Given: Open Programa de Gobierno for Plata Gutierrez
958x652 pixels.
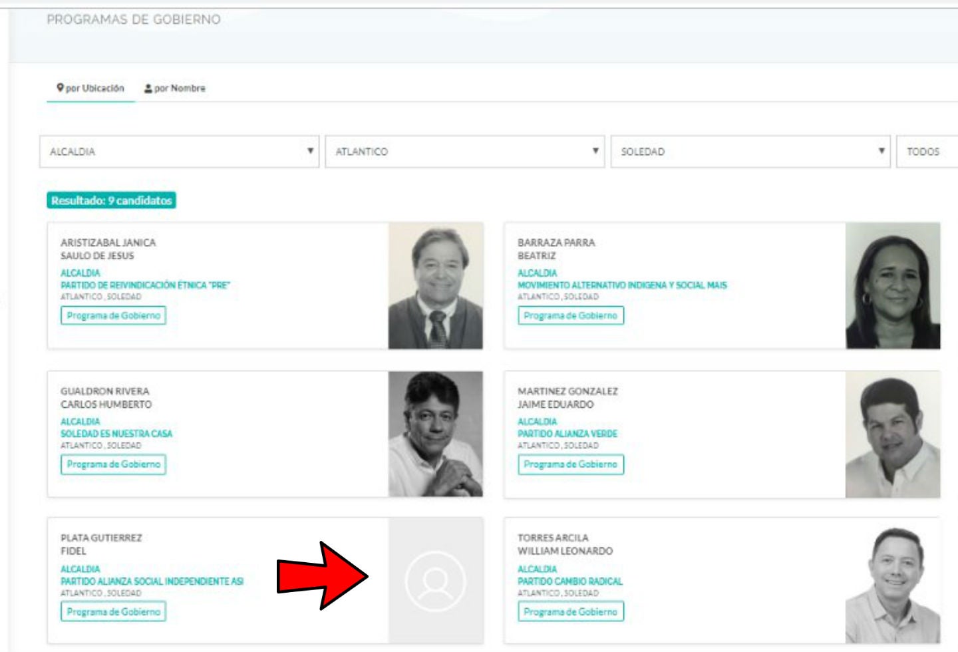Looking at the screenshot, I should (x=113, y=611).
